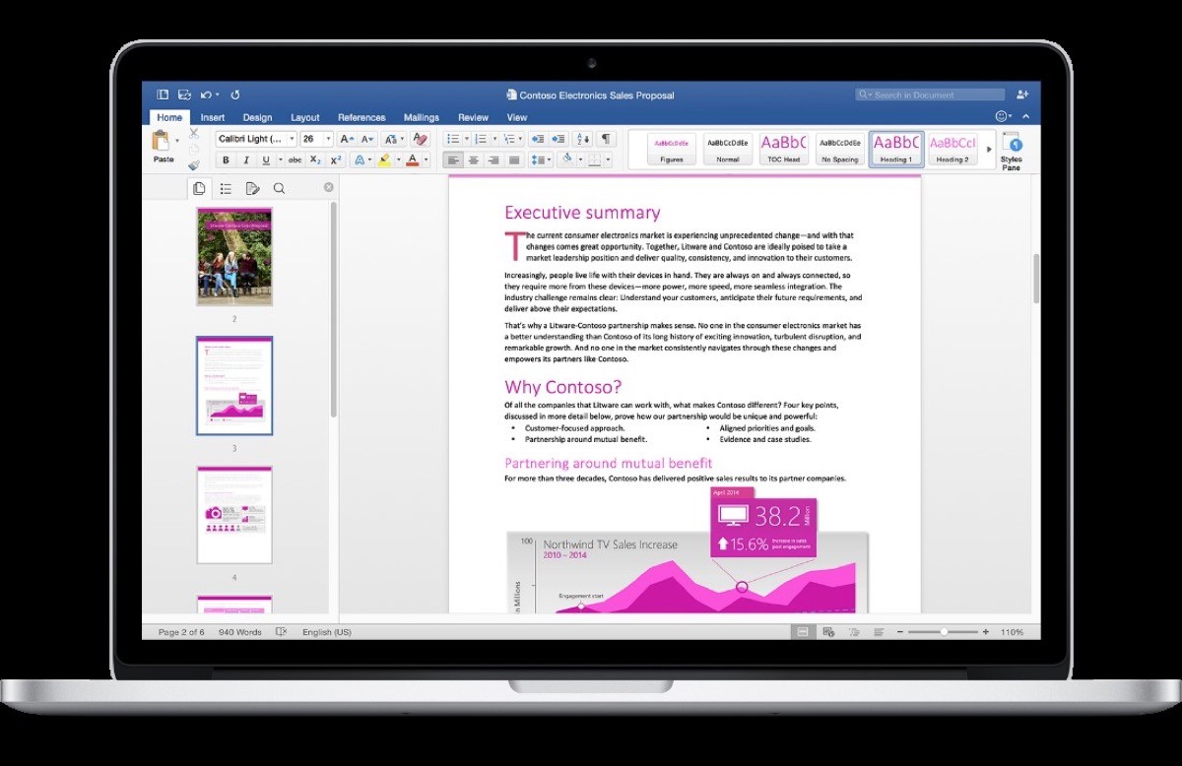
Task: Switch to the Mailings tab
Action: point(422,117)
